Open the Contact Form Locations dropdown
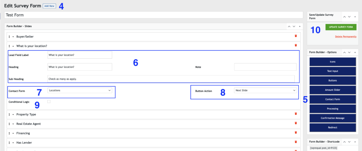 80,91
